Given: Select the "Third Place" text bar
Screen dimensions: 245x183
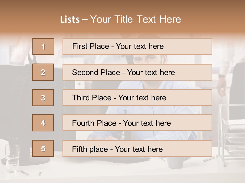Looking at the screenshot, I should click(x=137, y=98).
